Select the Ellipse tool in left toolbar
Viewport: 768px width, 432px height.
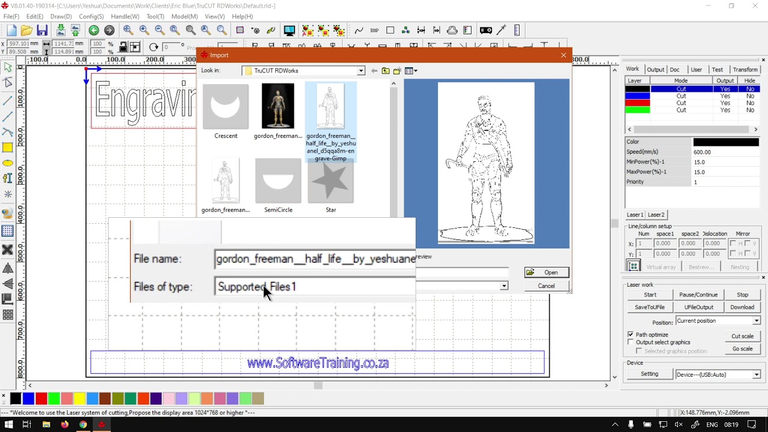coord(8,163)
